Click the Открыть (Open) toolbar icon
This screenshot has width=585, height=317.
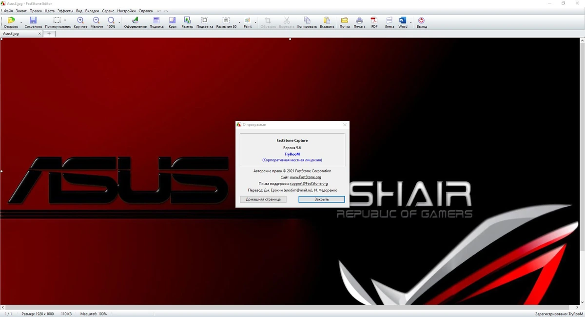coord(11,20)
